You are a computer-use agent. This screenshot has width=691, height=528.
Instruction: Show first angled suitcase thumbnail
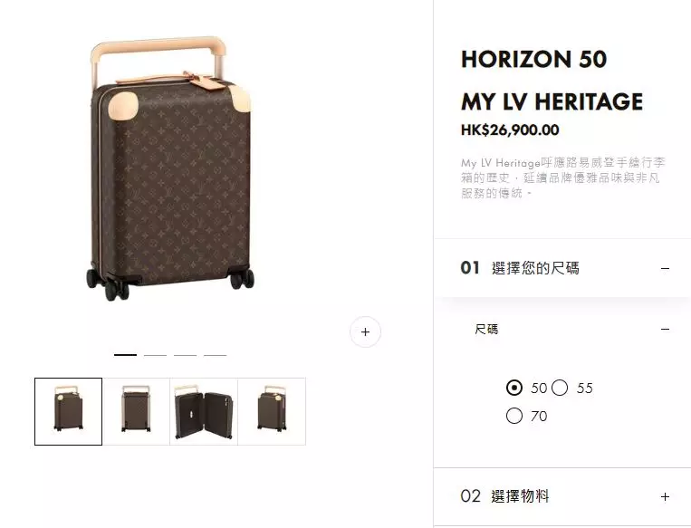(68, 411)
